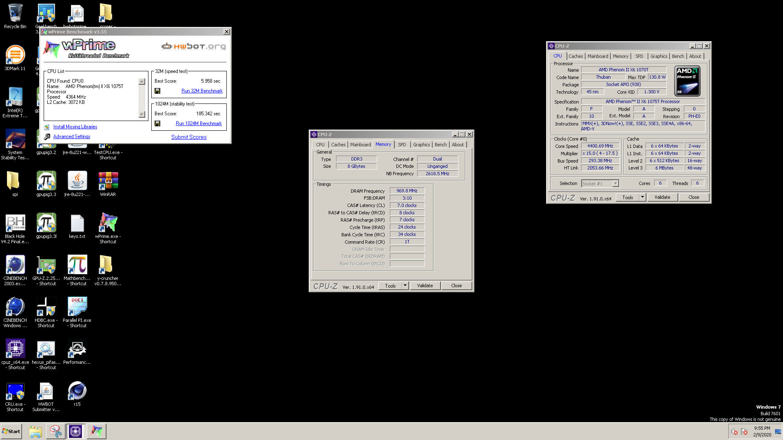783x440 pixels.
Task: Open the cpuz_x64.exe shortcut icon
Action: 15,354
